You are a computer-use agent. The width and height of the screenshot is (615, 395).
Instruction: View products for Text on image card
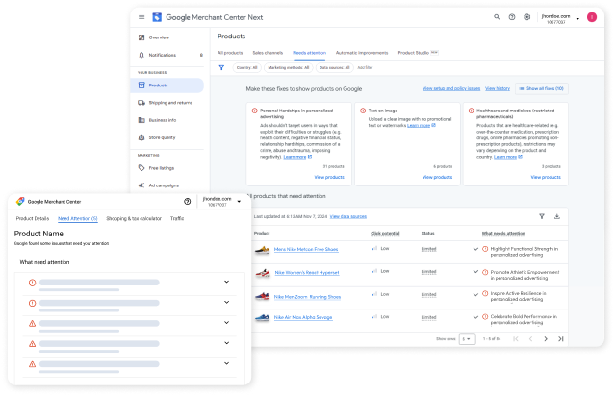coord(437,177)
